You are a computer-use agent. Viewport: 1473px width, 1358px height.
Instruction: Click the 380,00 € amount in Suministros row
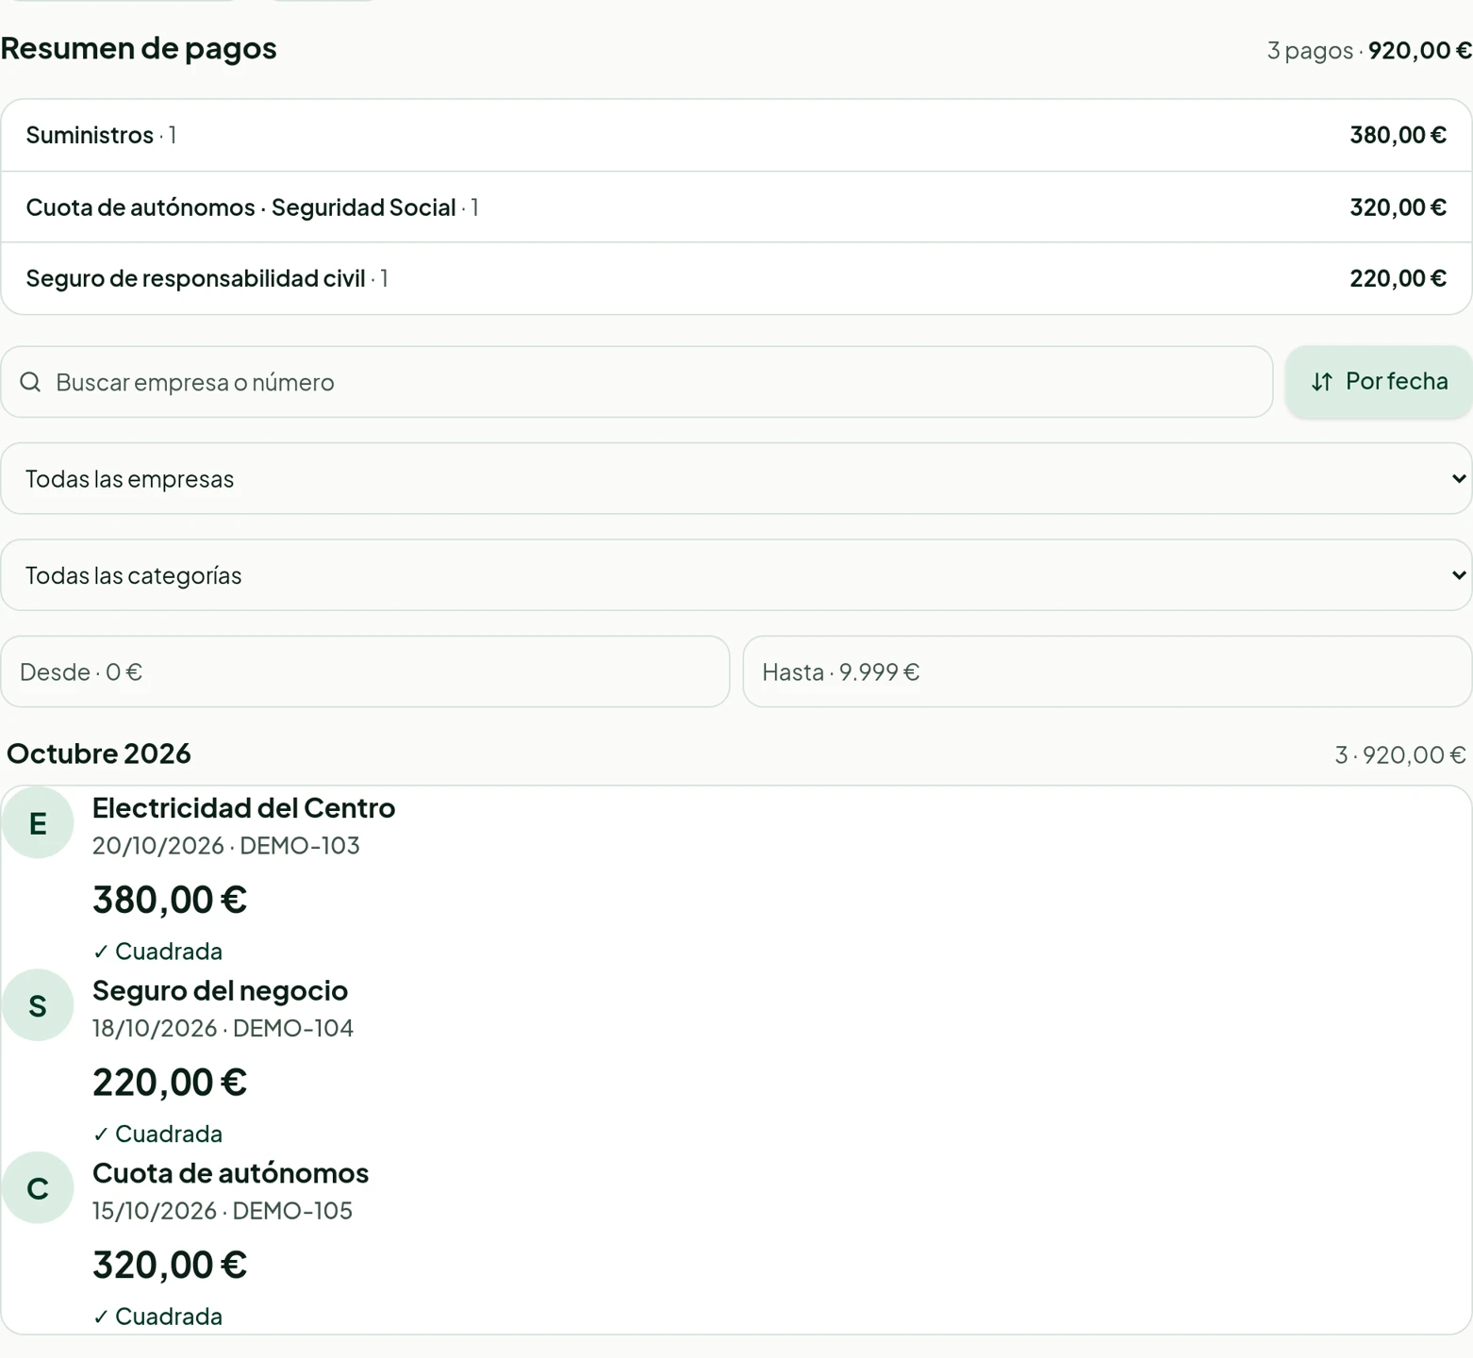point(1398,135)
